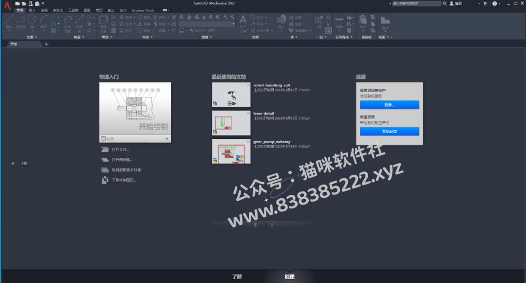The image size is (526, 283).
Task: Open the template (样板) dropdown
Action: tap(135, 138)
